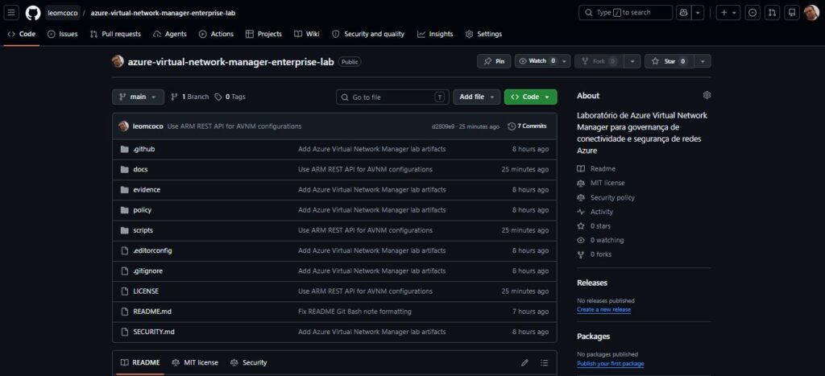The height and width of the screenshot is (376, 825).
Task: Open the 1 Branch link
Action: click(190, 97)
